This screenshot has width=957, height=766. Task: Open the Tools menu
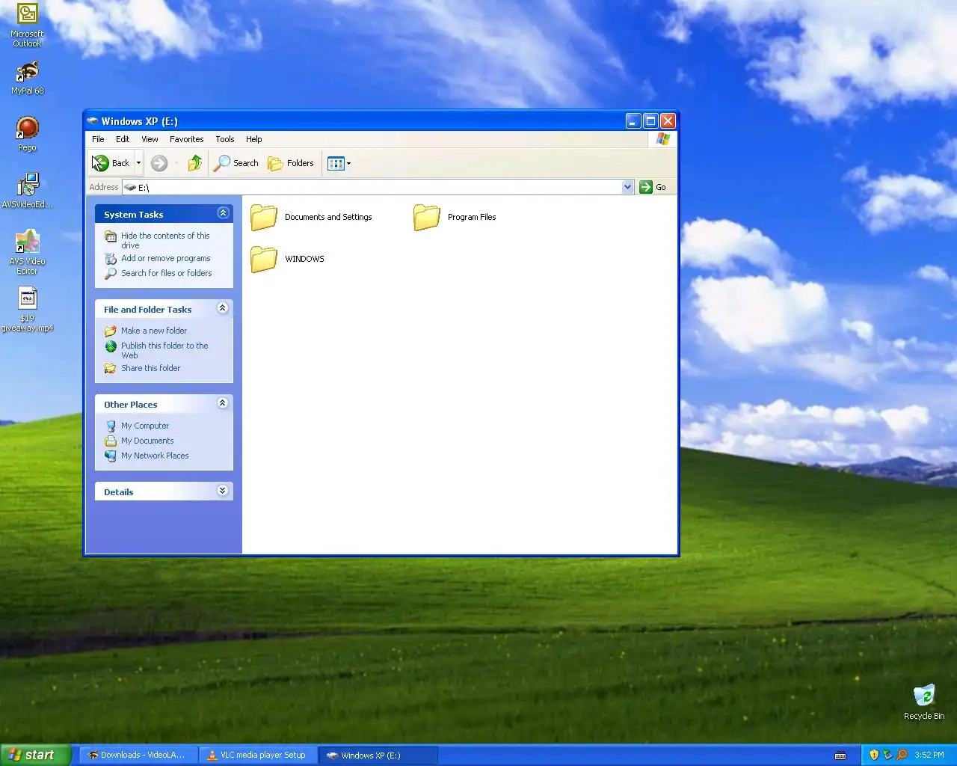point(225,139)
